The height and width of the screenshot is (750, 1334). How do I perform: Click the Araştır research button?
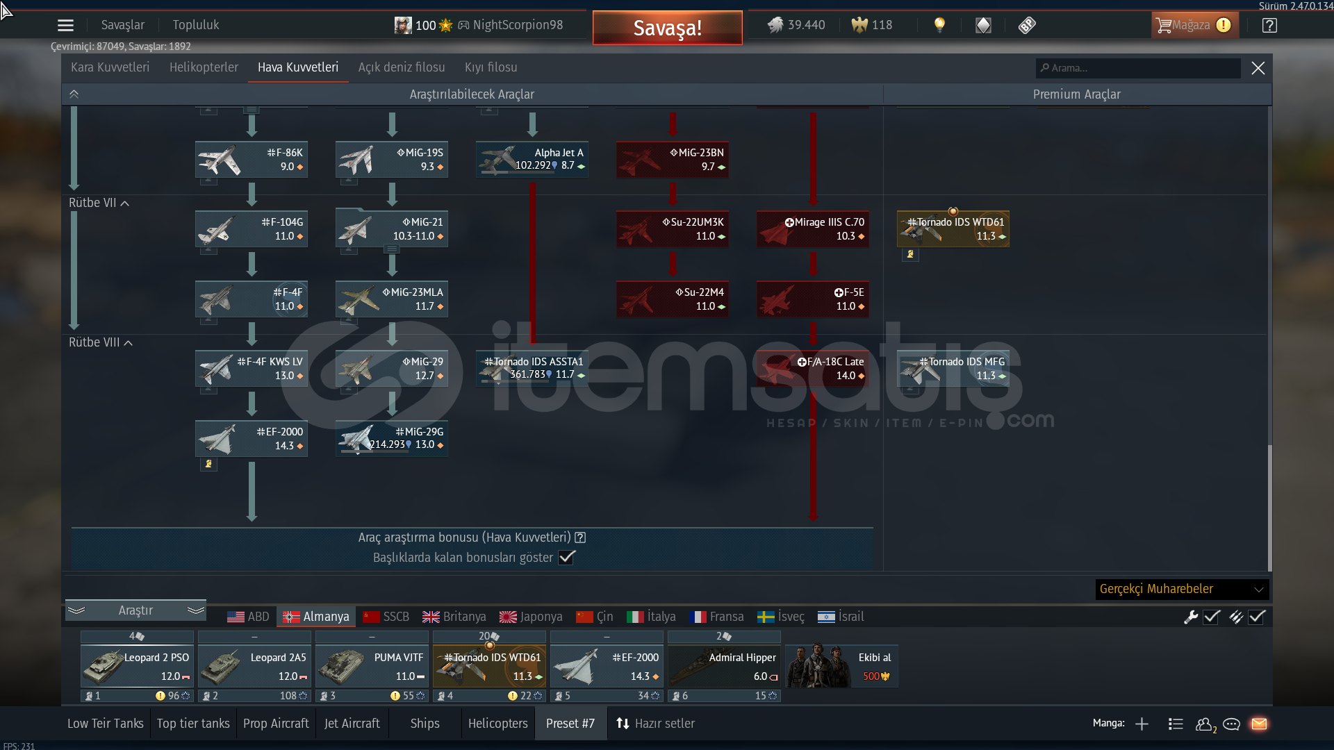(x=135, y=610)
